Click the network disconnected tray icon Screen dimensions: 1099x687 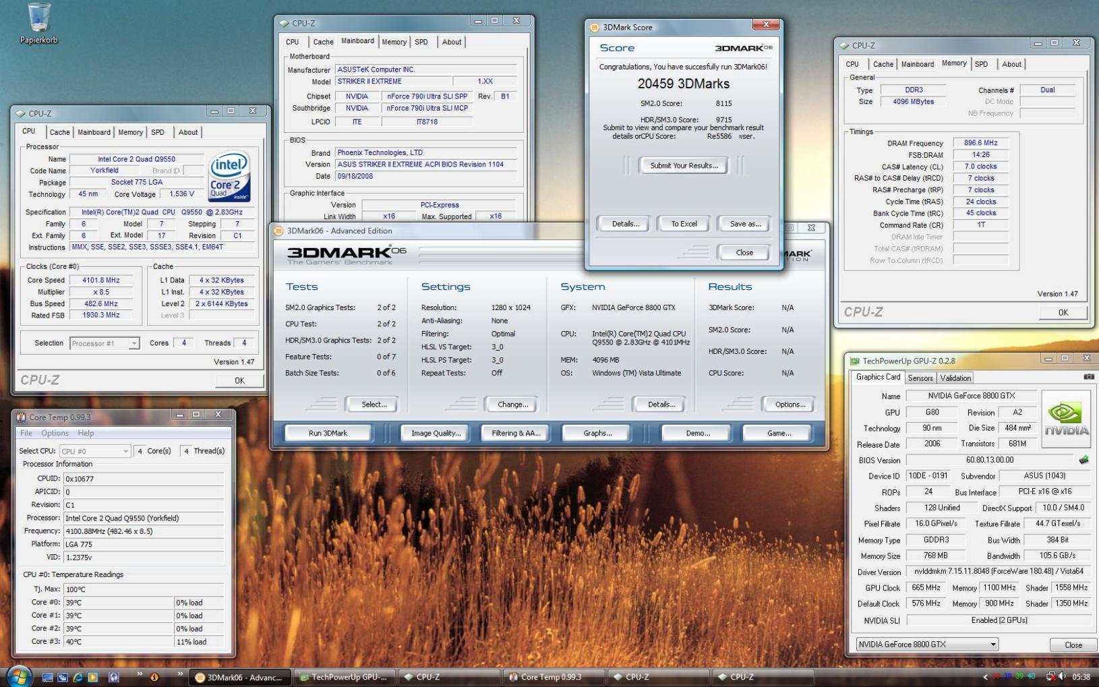click(x=1050, y=676)
